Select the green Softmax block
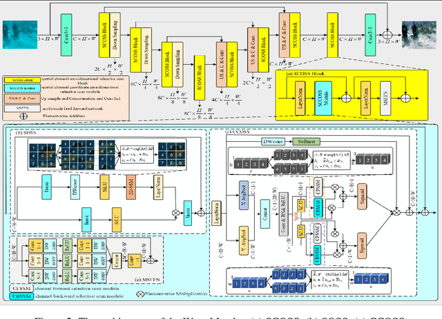Screen dimensions: 442x319 (x=305, y=143)
